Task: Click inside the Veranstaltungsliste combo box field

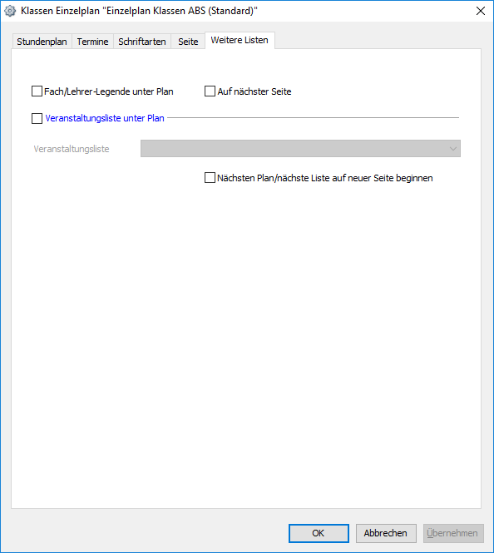Action: pos(300,149)
